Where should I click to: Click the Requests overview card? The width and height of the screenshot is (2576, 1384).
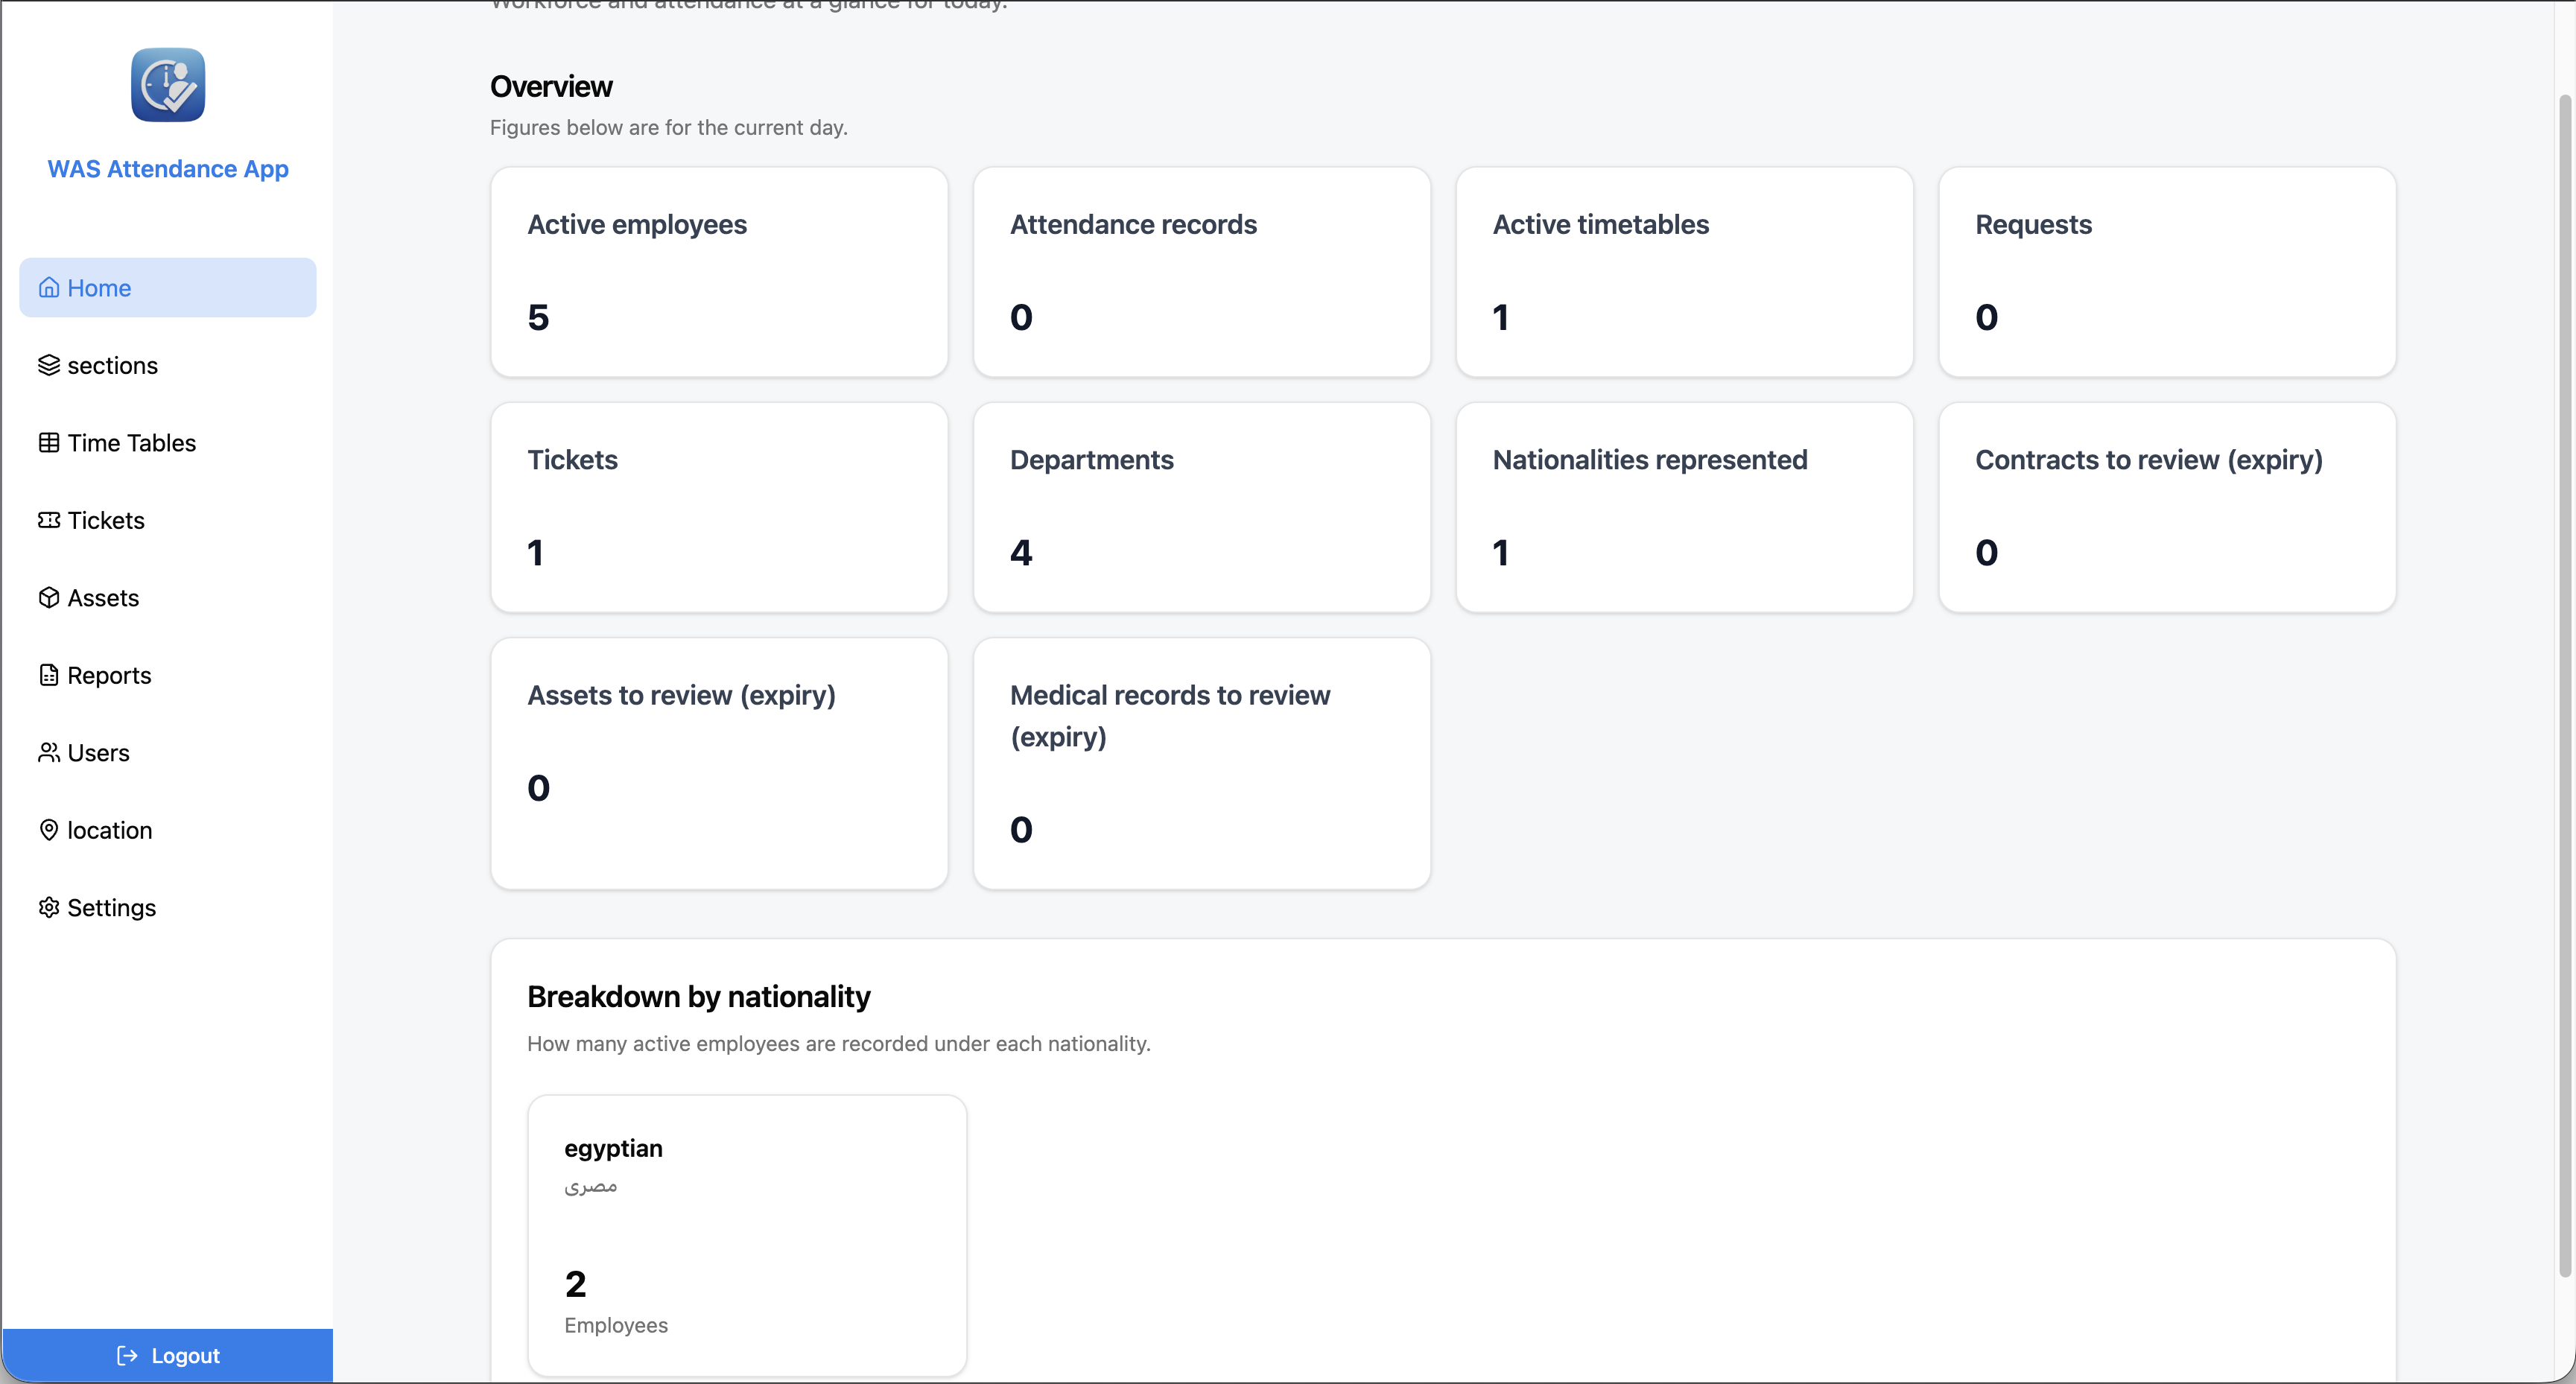click(x=2167, y=272)
